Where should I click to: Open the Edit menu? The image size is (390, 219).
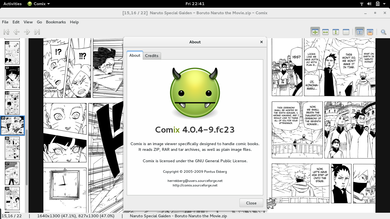point(16,22)
